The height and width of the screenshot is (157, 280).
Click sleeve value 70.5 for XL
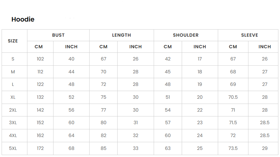click(x=233, y=97)
